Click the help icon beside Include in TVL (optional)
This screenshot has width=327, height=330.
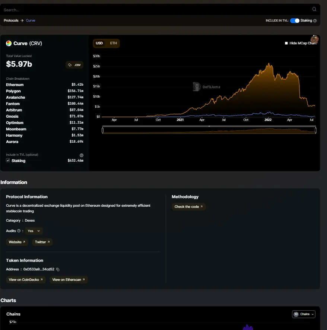click(82, 155)
